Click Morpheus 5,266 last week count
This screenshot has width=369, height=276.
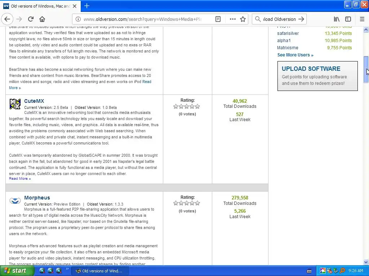(x=240, y=211)
